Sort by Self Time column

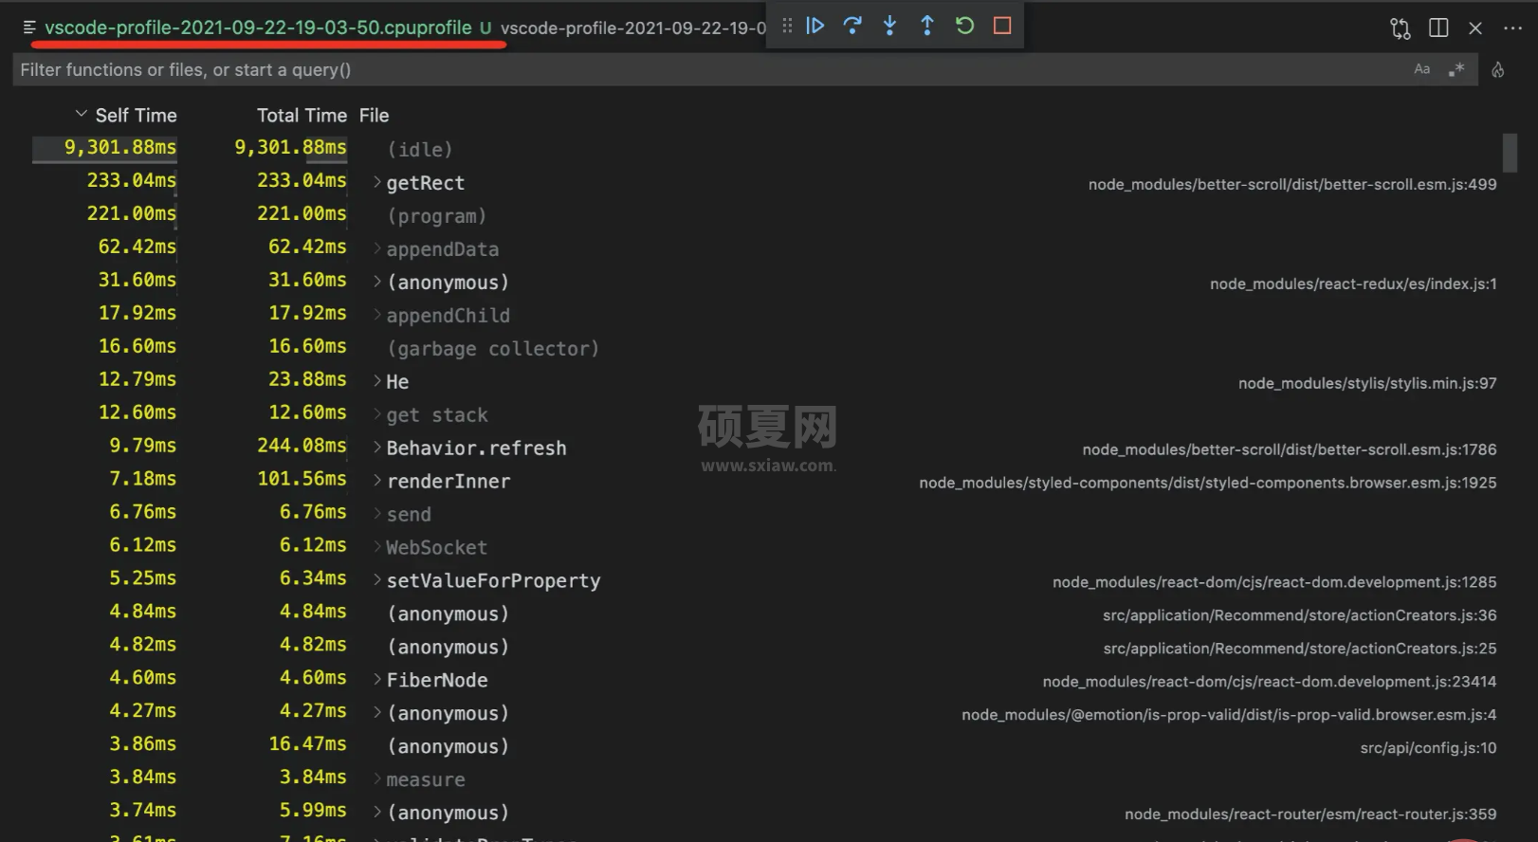(x=136, y=116)
